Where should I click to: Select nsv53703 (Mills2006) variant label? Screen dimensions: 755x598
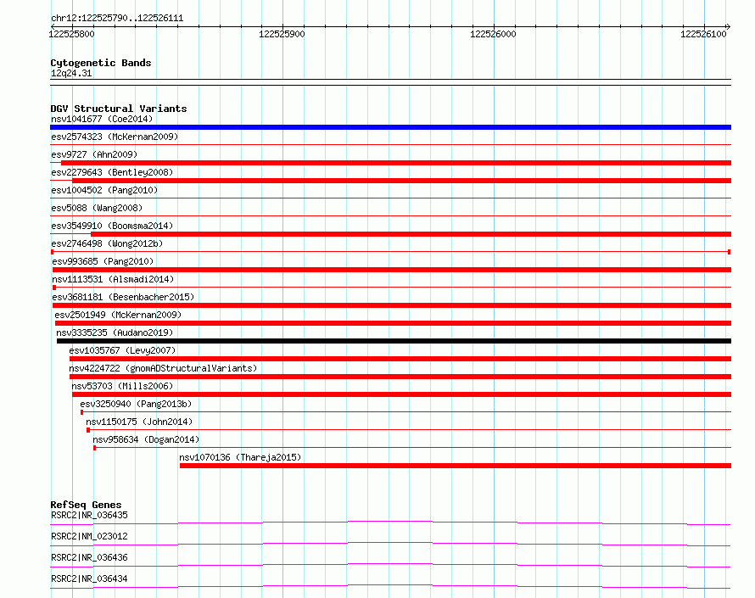[x=122, y=386]
